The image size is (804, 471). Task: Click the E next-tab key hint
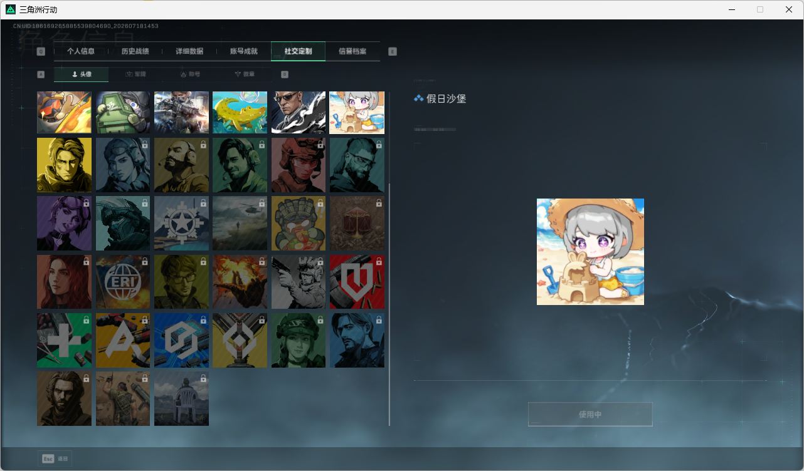tap(393, 51)
